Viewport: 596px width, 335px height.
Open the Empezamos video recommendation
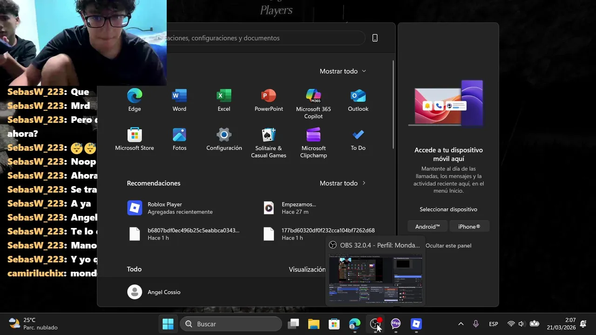point(319,208)
